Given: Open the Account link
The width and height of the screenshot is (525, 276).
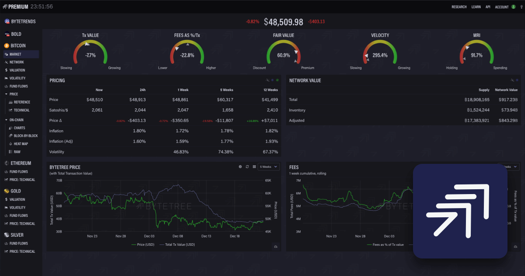Looking at the screenshot, I should (x=502, y=7).
